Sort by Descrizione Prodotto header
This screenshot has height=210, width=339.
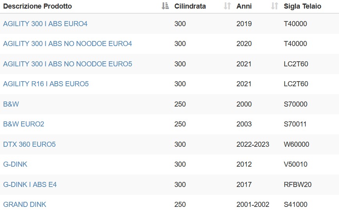pos(38,6)
